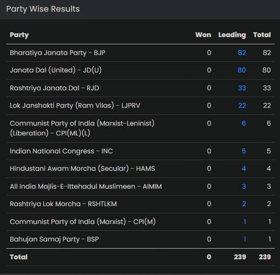The image size is (280, 275).
Task: Open CPI(ML)(L) leading count 6
Action: [243, 123]
